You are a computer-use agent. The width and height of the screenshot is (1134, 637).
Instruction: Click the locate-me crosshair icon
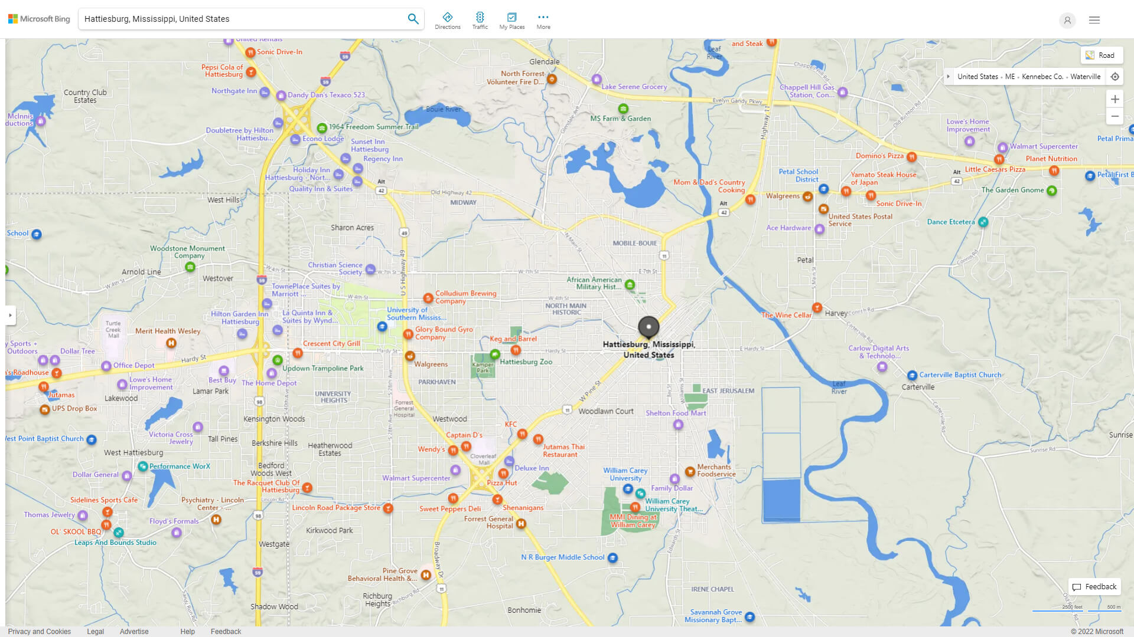pos(1115,76)
